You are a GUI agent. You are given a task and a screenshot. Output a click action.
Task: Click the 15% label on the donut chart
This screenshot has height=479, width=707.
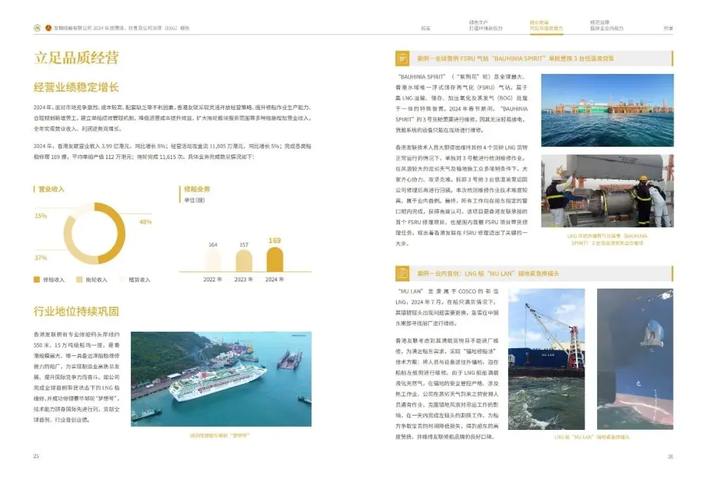[x=41, y=216]
